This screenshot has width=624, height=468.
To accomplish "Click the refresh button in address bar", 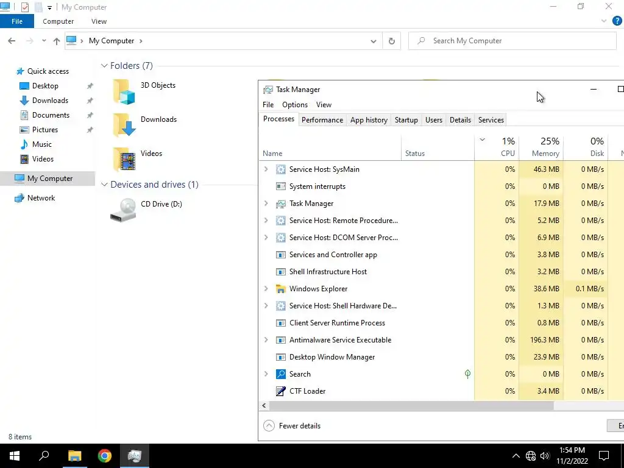I will 392,41.
